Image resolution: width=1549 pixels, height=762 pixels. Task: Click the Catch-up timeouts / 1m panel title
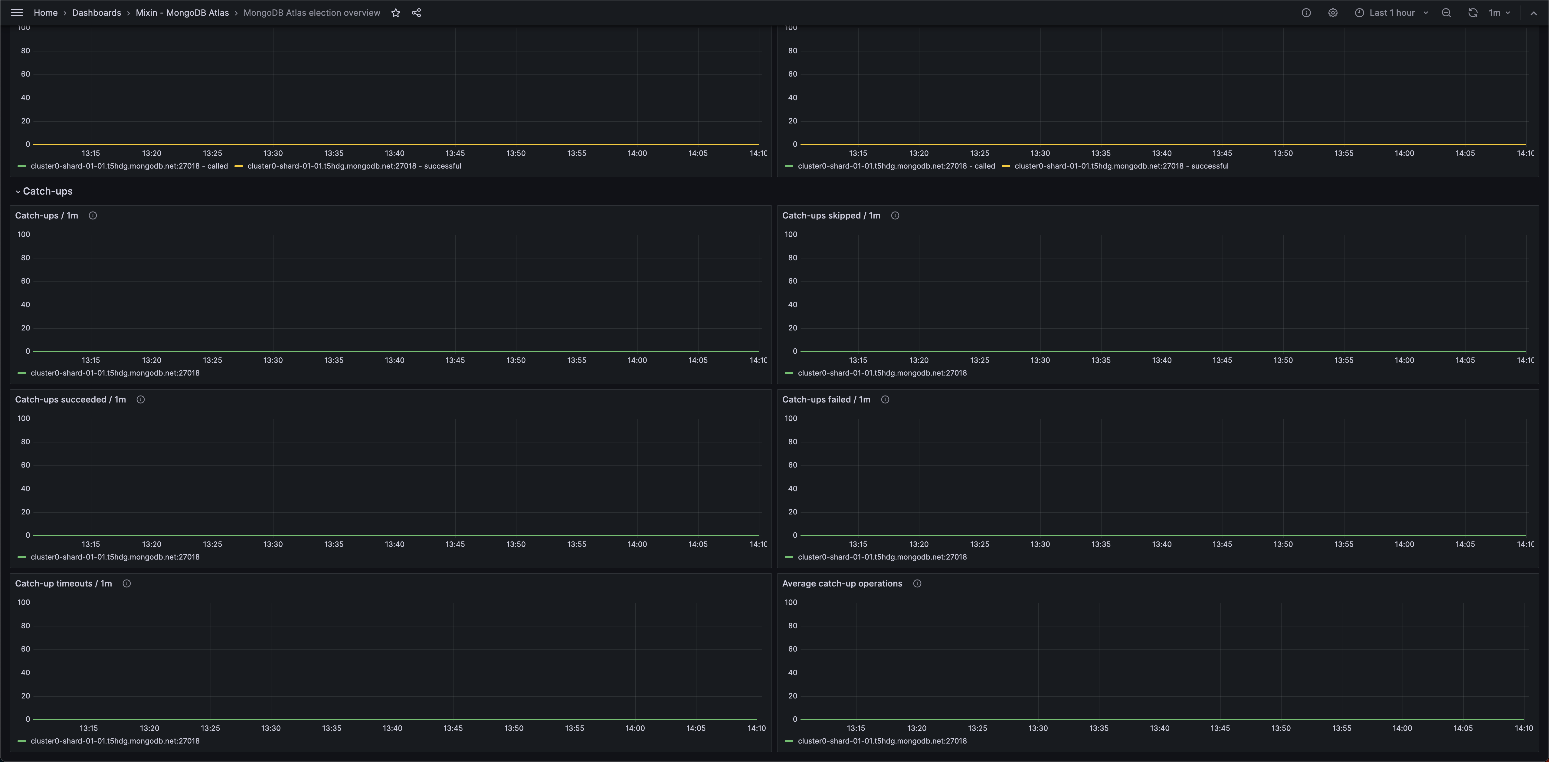coord(63,584)
